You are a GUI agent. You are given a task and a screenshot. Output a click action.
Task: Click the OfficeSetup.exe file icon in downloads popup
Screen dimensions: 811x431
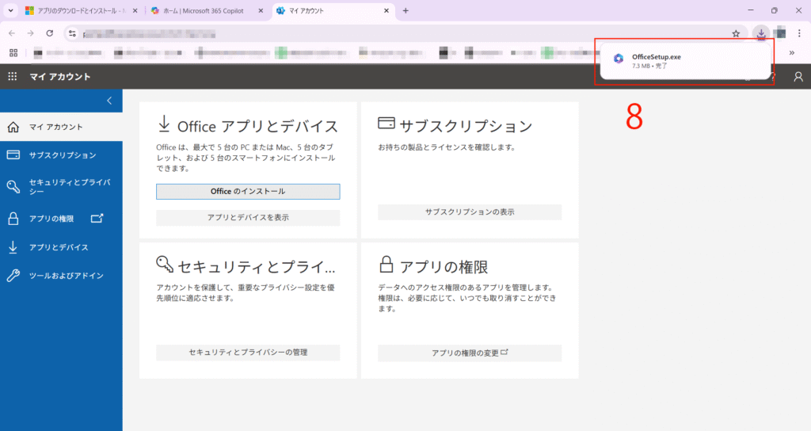[x=619, y=59]
